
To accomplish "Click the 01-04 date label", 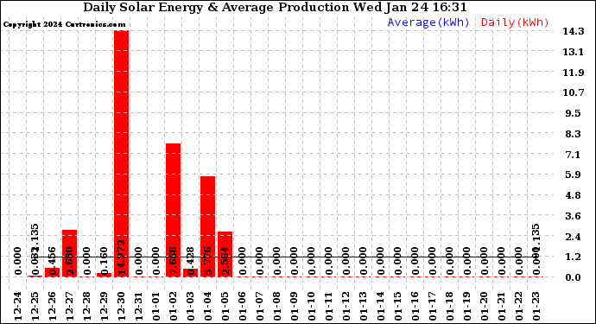I will point(208,307).
